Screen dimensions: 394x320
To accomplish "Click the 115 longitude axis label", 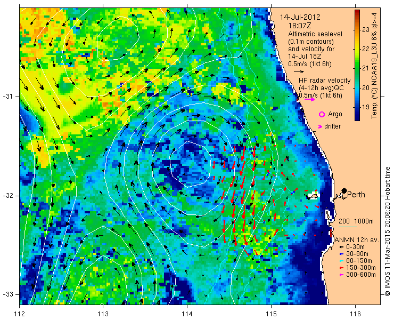I will 271,314.
